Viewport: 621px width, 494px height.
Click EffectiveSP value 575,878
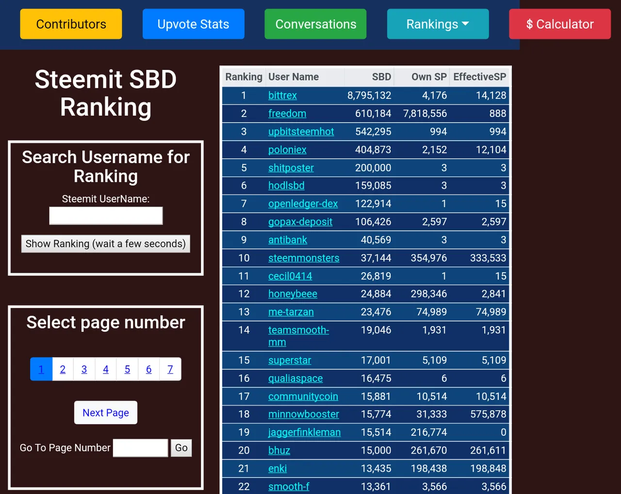point(488,414)
